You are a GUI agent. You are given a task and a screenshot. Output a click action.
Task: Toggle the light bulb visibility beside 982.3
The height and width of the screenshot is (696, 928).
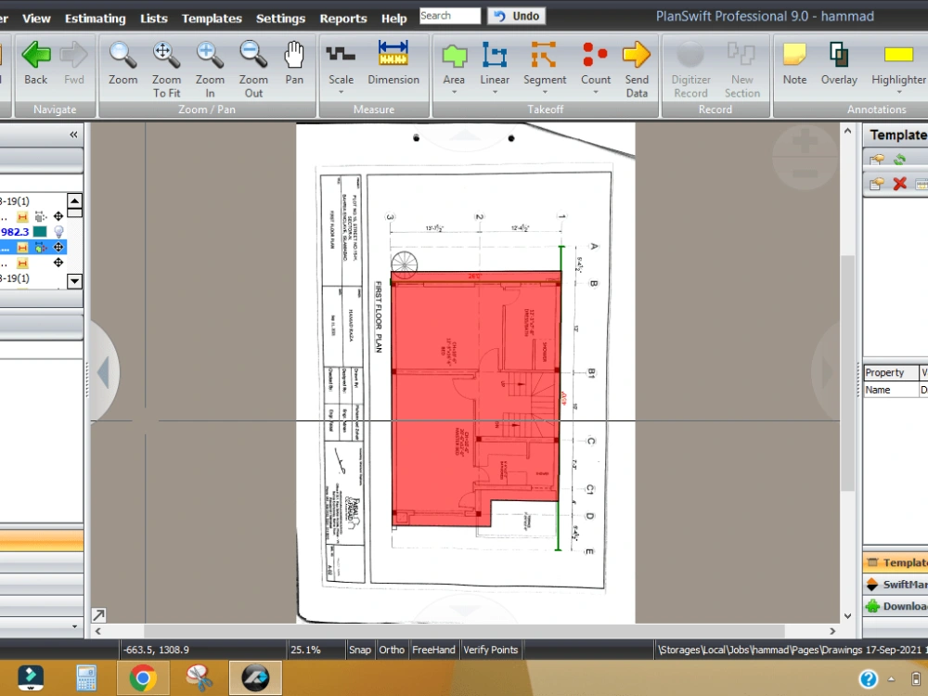58,231
